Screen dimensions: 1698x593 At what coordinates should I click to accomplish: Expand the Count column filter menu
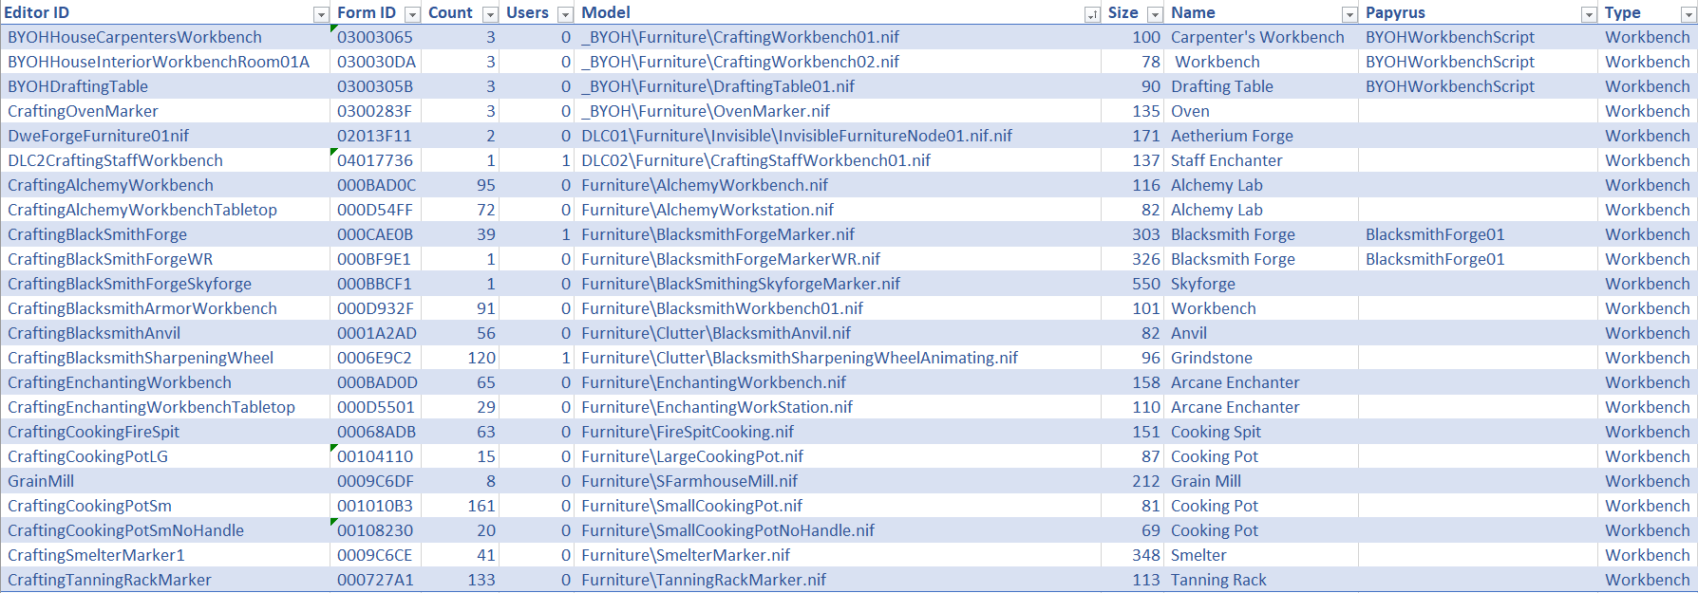pos(490,14)
